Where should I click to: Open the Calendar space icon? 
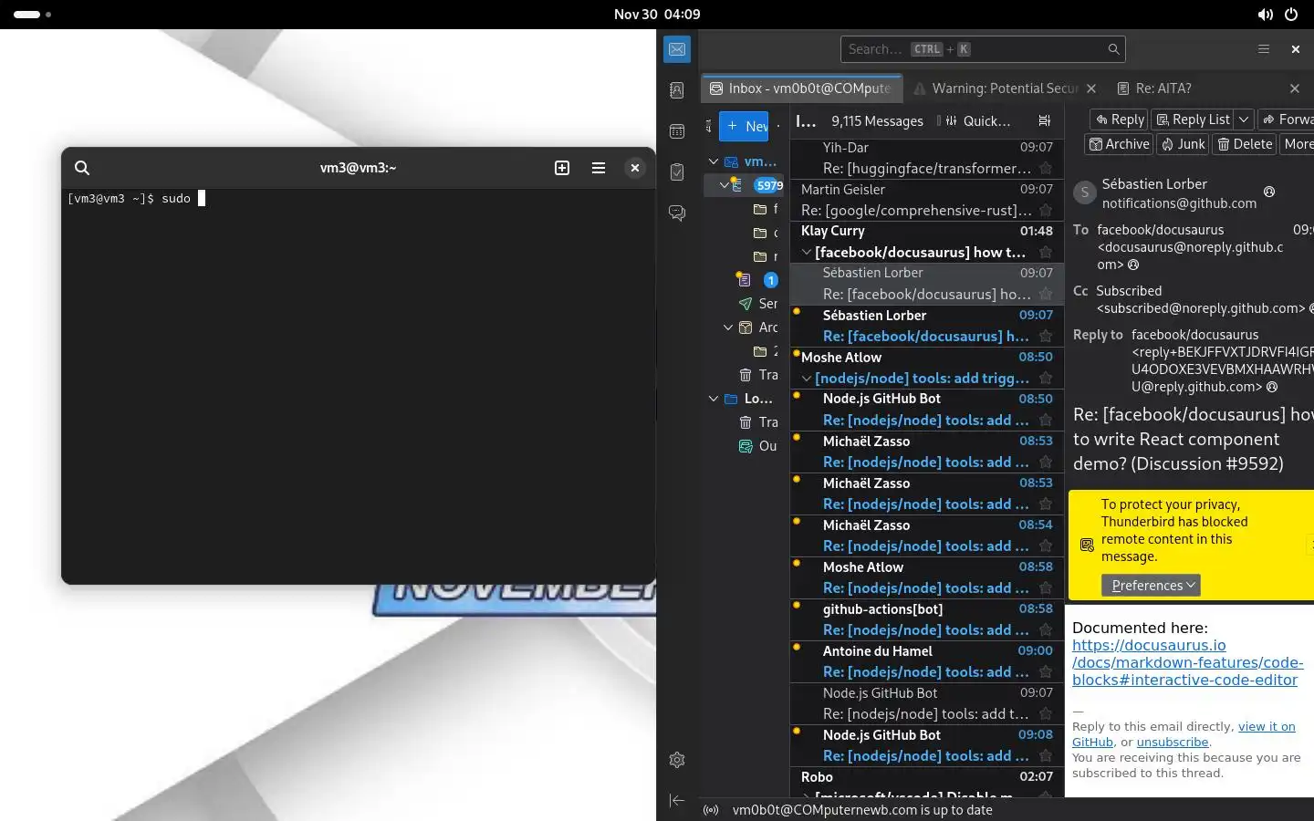click(677, 131)
